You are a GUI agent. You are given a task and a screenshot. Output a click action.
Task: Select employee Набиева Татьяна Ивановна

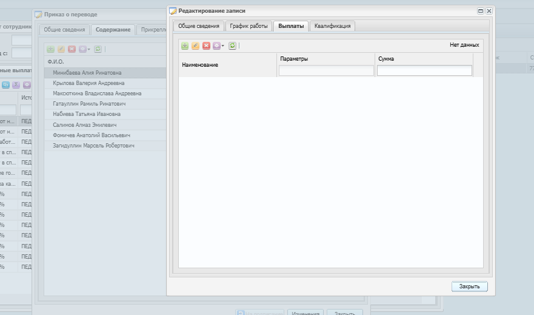coord(105,114)
